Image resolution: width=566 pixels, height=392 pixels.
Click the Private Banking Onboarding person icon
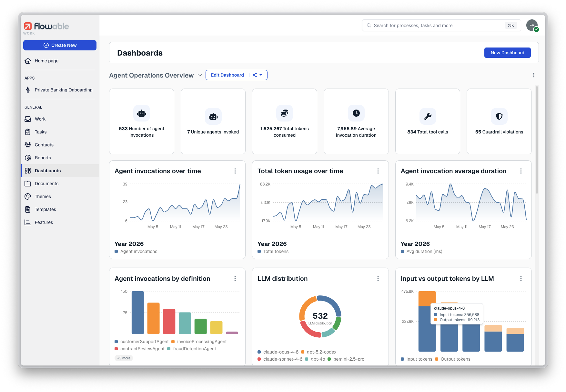click(28, 90)
